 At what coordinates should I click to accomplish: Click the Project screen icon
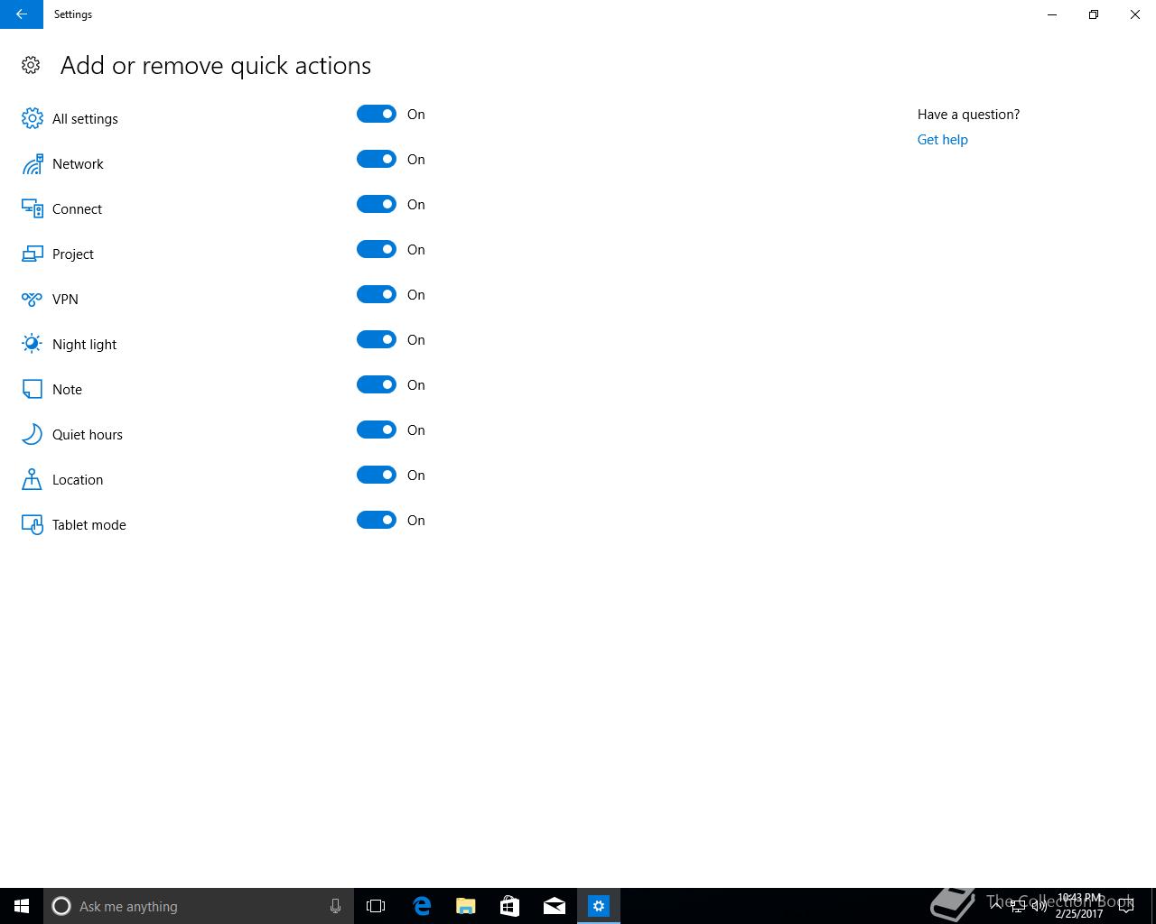tap(32, 254)
